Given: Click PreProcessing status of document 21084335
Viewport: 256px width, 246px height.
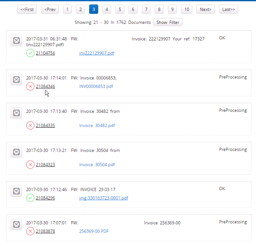Looking at the screenshot, I should [233, 110].
